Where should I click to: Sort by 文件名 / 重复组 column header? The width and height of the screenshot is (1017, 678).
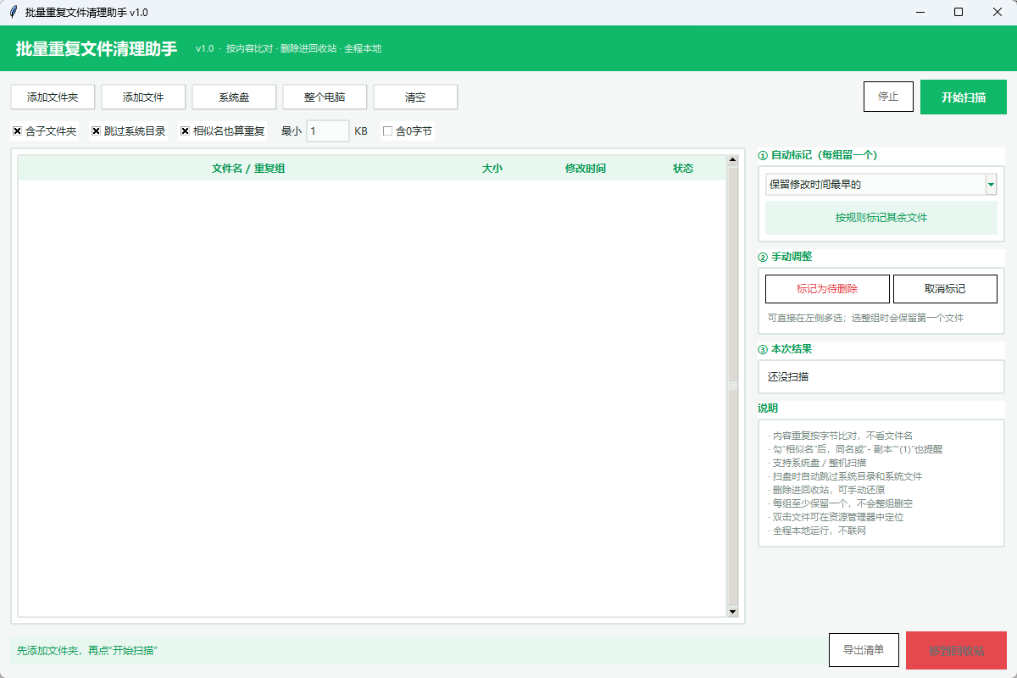pos(248,169)
